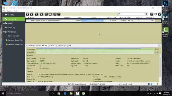Open the Options menu
The width and height of the screenshot is (172, 96).
coord(10,11)
